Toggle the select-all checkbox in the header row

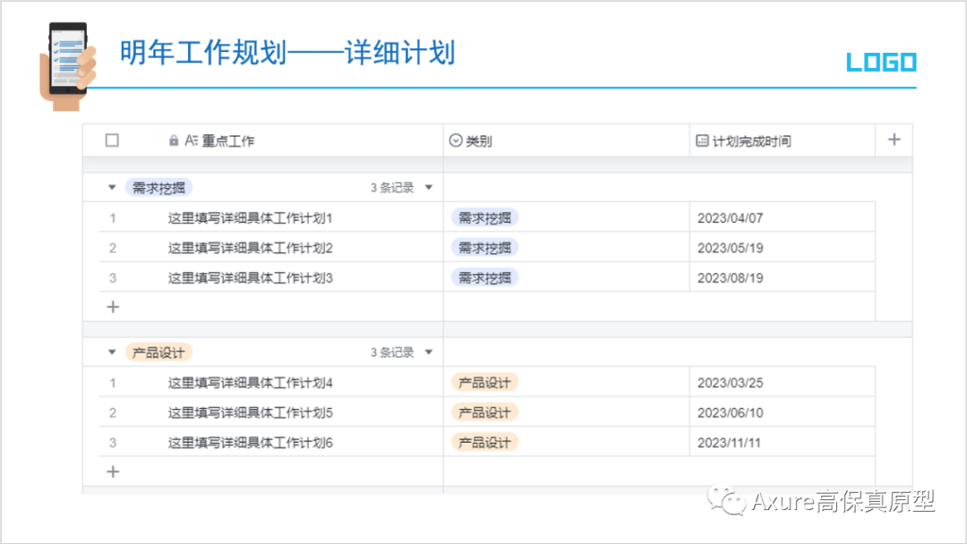click(x=111, y=140)
